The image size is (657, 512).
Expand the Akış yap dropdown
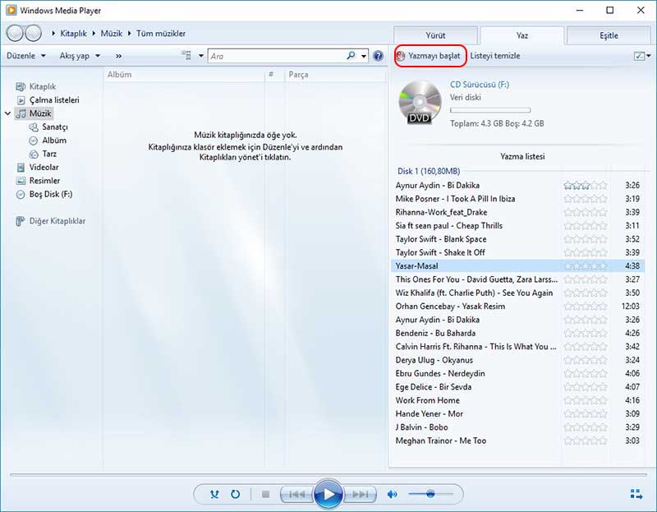coord(80,56)
